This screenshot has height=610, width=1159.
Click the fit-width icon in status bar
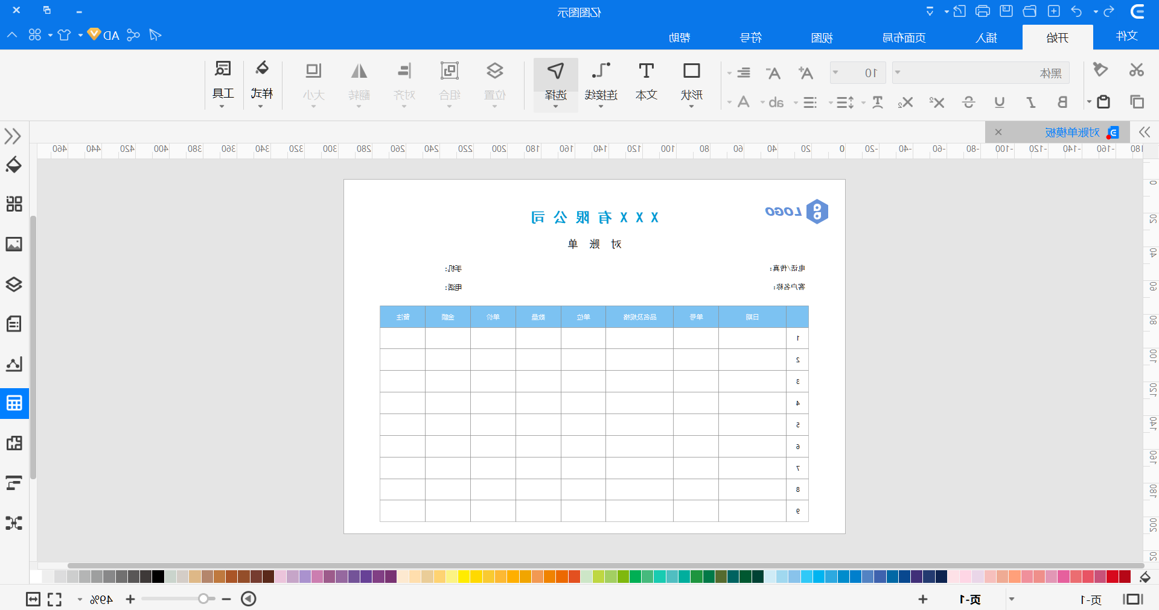33,599
